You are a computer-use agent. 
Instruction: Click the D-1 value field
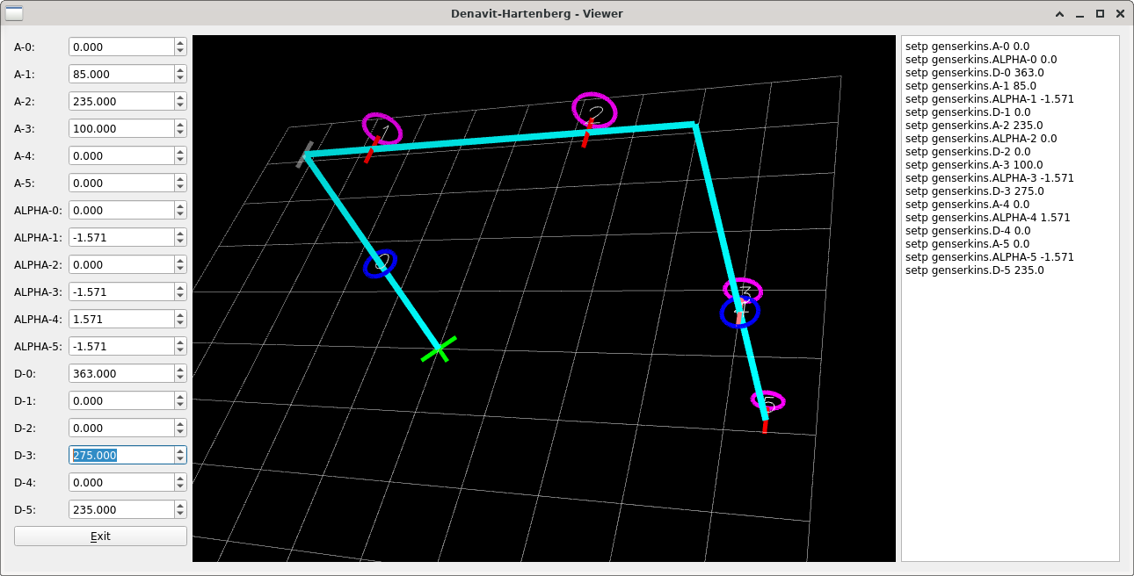click(121, 400)
